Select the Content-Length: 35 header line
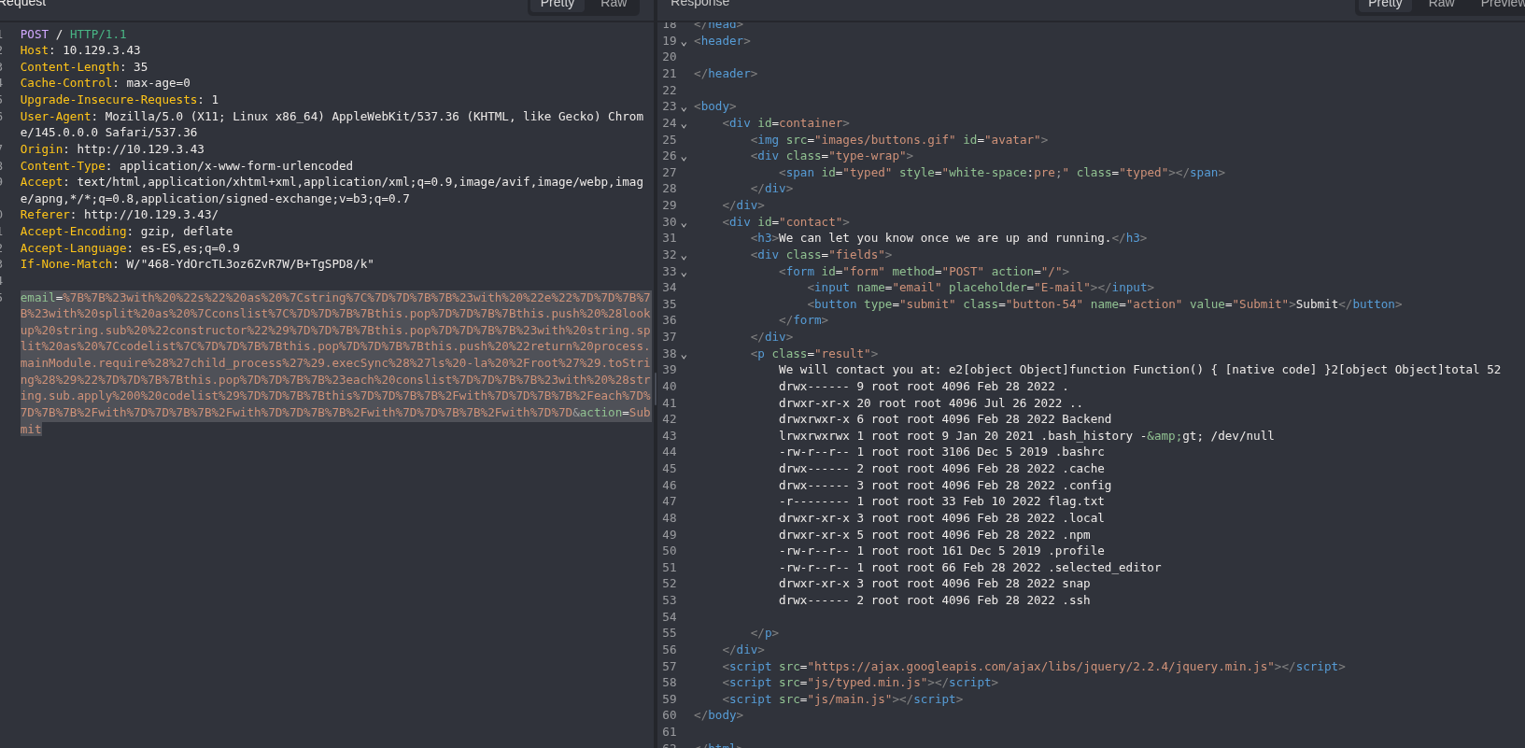Image resolution: width=1525 pixels, height=748 pixels. 84,67
